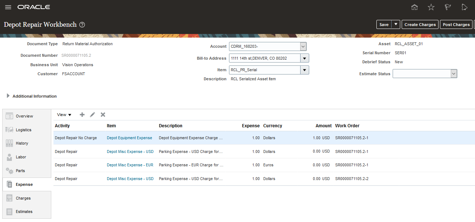Open Overview tab
The height and width of the screenshot is (222, 475).
click(x=27, y=116)
